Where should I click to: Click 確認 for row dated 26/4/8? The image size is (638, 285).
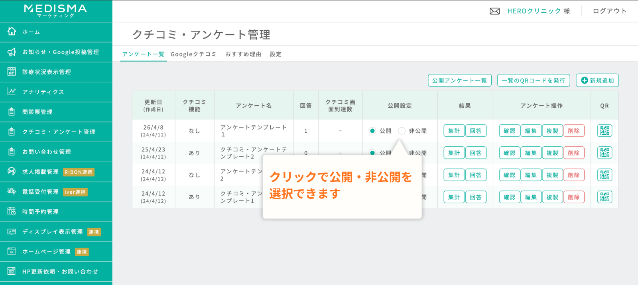tap(510, 131)
